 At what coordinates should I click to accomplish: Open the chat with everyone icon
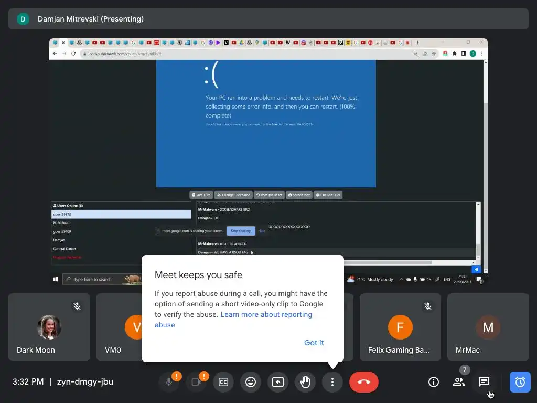(484, 382)
